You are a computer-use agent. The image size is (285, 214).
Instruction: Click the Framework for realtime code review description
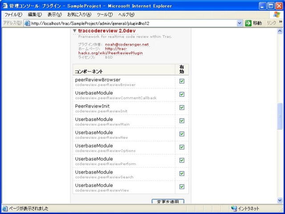pyautogui.click(x=125, y=37)
